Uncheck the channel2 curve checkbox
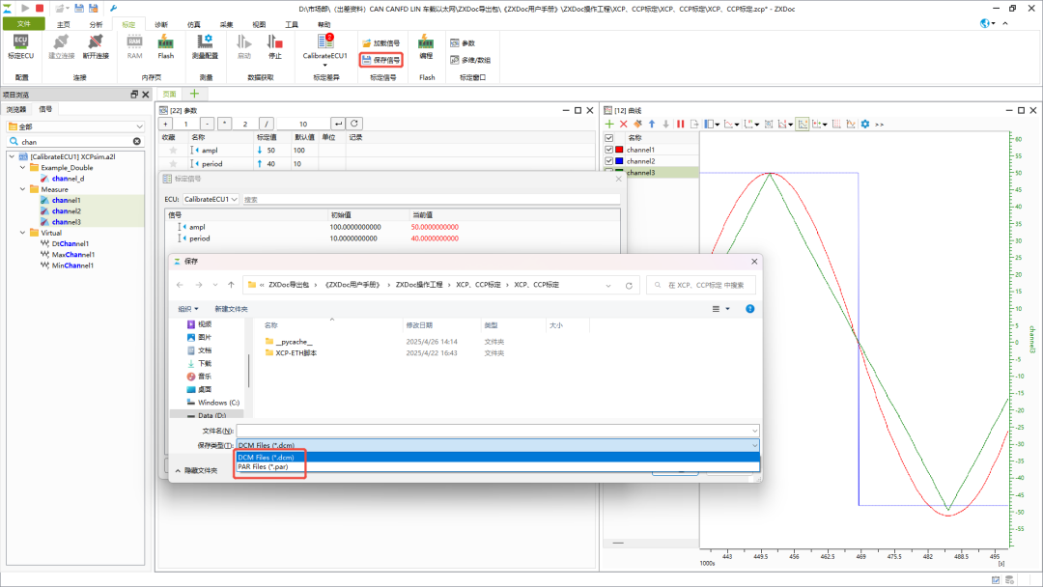The height and width of the screenshot is (587, 1043). pos(608,161)
